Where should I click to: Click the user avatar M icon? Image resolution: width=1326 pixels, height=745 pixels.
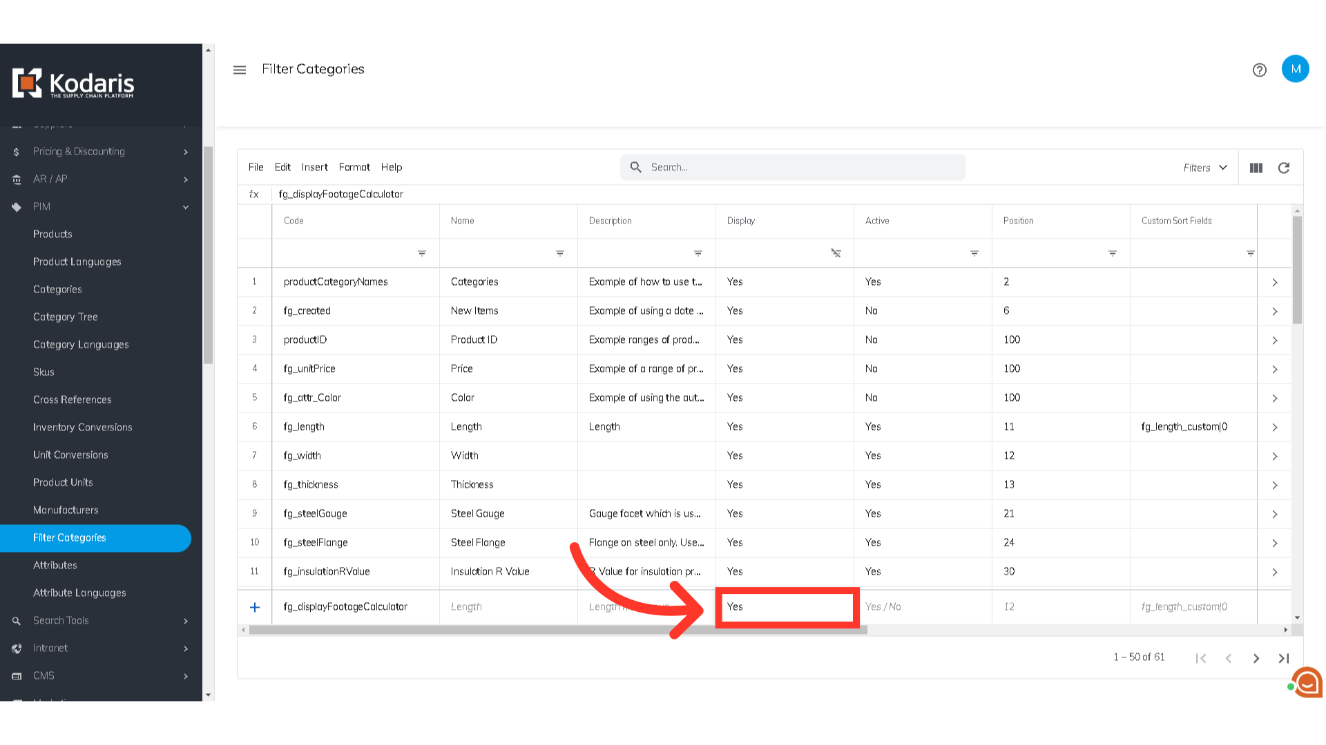tap(1295, 69)
